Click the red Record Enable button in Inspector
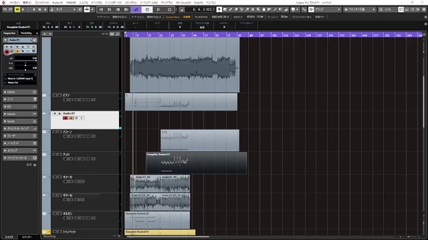This screenshot has width=428, height=240. (x=7, y=52)
